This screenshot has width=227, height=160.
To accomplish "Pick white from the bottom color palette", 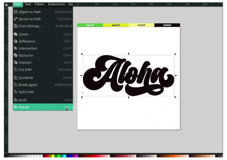I will tap(41, 156).
